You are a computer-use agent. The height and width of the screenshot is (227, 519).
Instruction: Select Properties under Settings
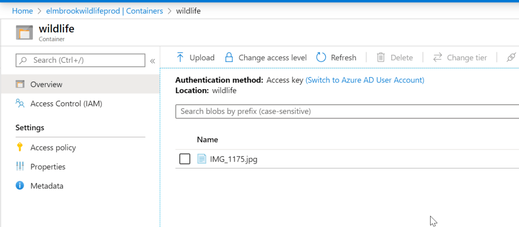pyautogui.click(x=48, y=167)
